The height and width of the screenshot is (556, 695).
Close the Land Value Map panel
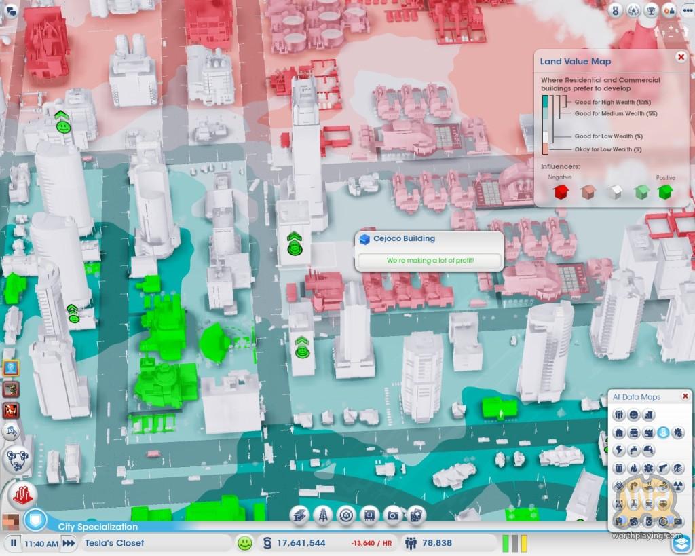681,58
